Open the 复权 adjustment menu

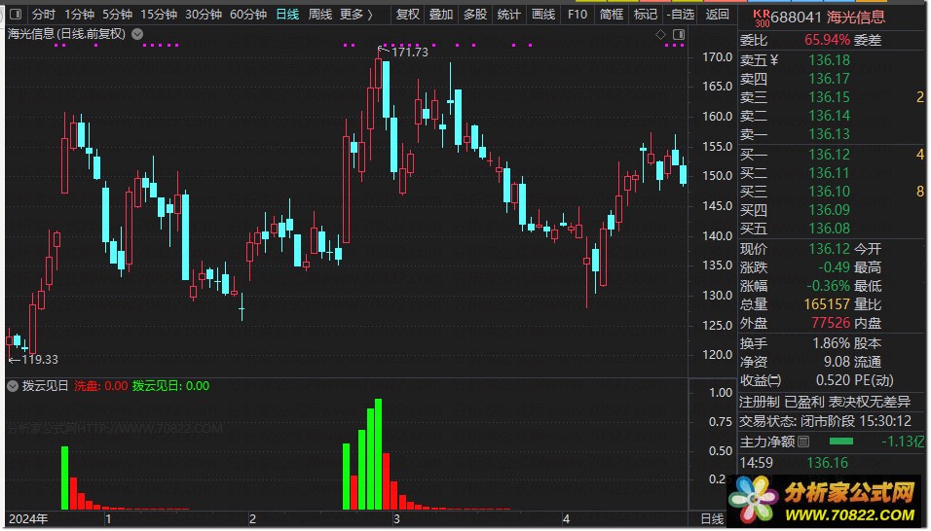tap(408, 15)
